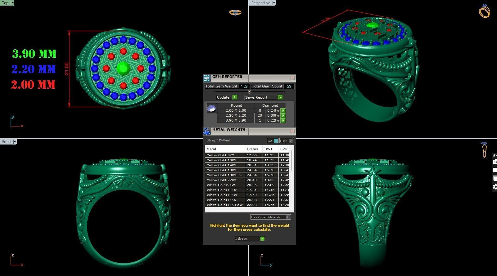Click the small link icon above the camera

494,155
